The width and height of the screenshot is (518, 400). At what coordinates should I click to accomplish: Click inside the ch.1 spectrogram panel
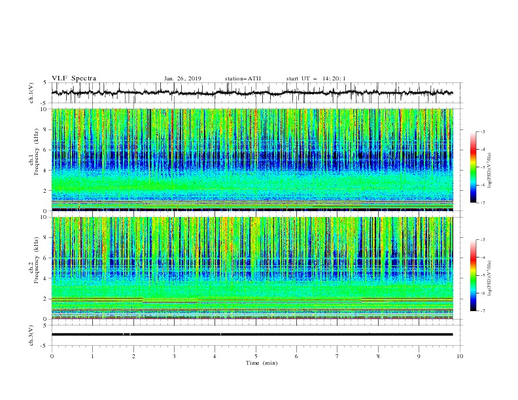tap(252, 159)
